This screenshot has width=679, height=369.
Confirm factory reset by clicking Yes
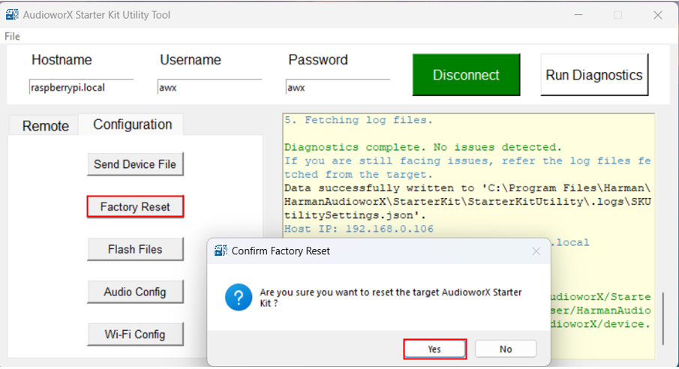[434, 349]
